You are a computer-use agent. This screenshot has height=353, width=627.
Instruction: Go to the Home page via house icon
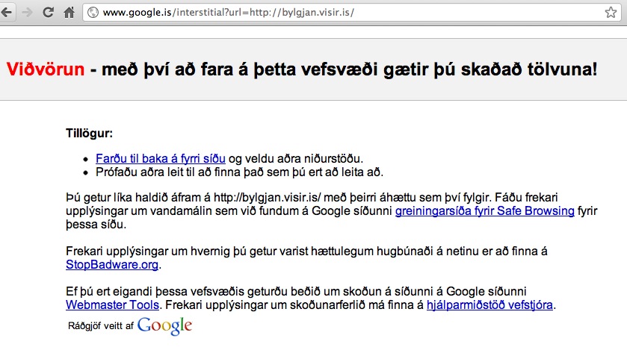pos(68,12)
